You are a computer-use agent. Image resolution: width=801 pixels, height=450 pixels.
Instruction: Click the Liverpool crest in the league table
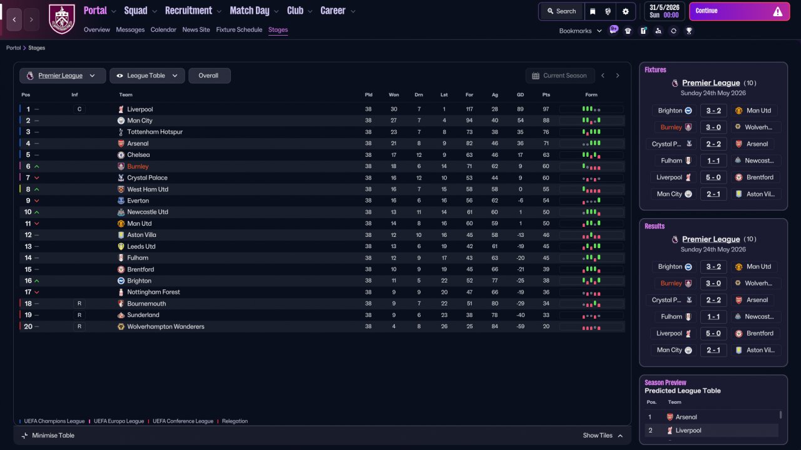coord(121,109)
